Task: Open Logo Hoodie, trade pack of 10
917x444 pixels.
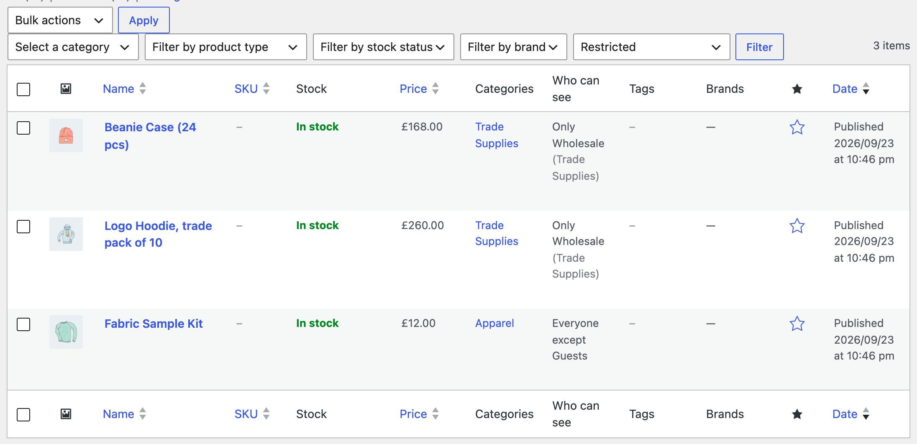Action: pyautogui.click(x=158, y=234)
